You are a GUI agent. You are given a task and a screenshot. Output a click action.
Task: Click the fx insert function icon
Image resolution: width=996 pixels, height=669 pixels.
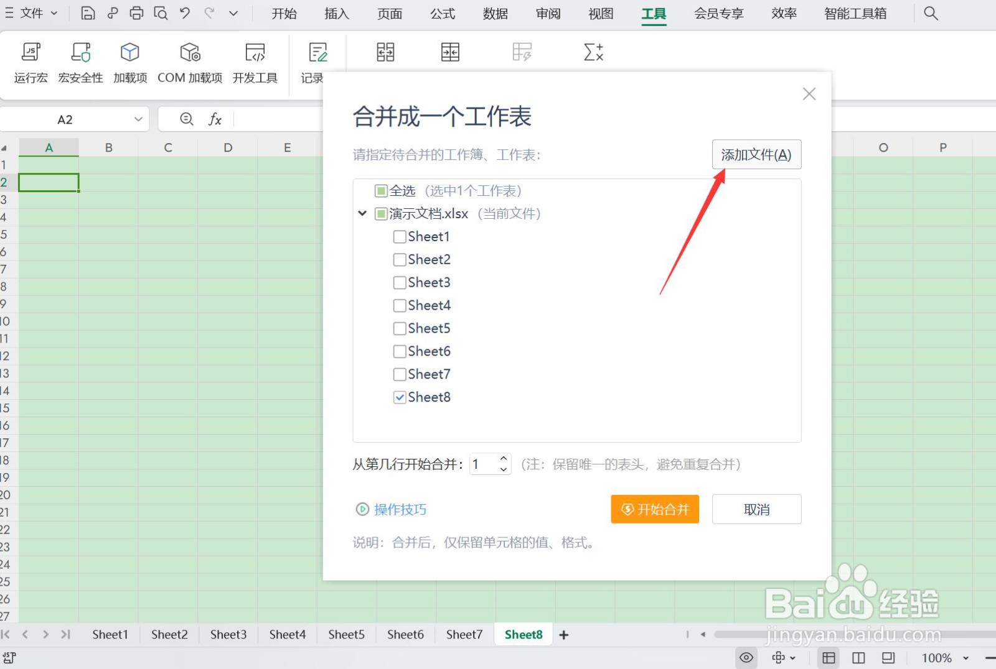[215, 119]
